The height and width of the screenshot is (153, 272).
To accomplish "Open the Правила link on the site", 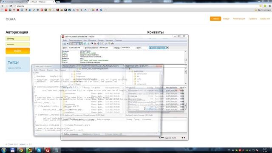I will pyautogui.click(x=252, y=19).
